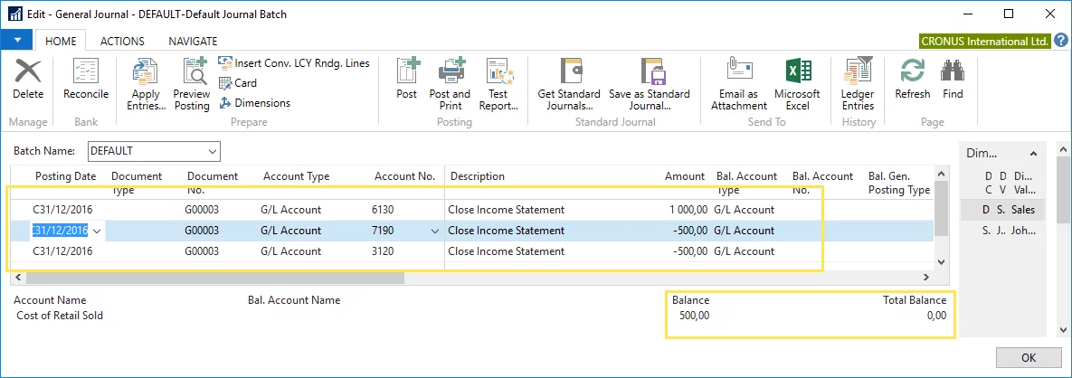Screen dimensions: 1072x378
Task: Switch to the ACTIONS tab
Action: (122, 41)
